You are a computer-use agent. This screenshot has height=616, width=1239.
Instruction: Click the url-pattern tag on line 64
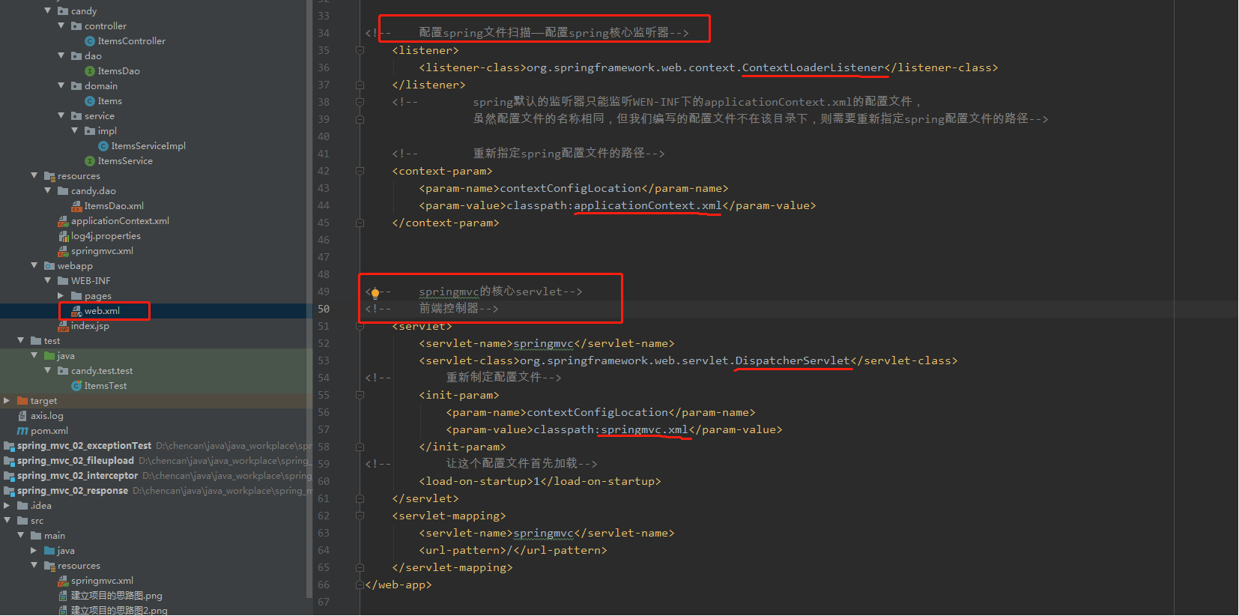[513, 550]
